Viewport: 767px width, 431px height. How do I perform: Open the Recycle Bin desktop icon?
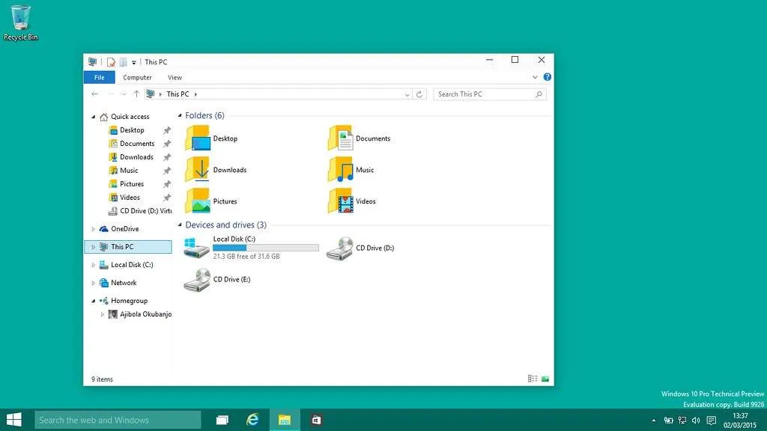20,22
